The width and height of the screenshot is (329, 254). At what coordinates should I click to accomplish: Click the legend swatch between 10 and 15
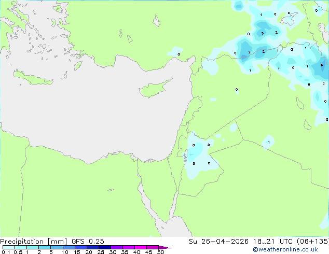(68, 247)
